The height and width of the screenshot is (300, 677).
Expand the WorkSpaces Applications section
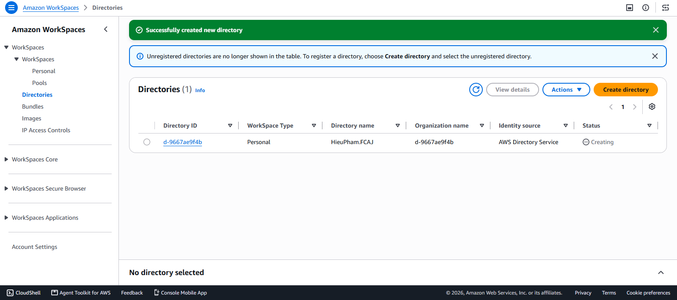tap(6, 218)
